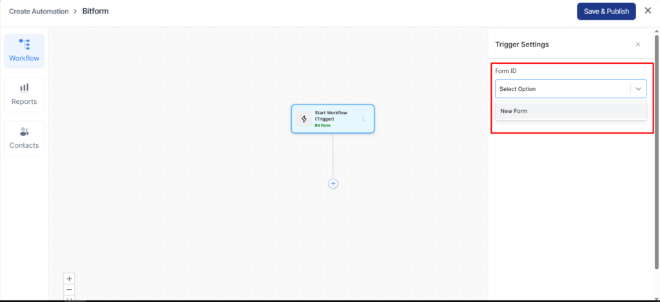The height and width of the screenshot is (302, 660).
Task: Close the Trigger Settings panel
Action: point(637,45)
